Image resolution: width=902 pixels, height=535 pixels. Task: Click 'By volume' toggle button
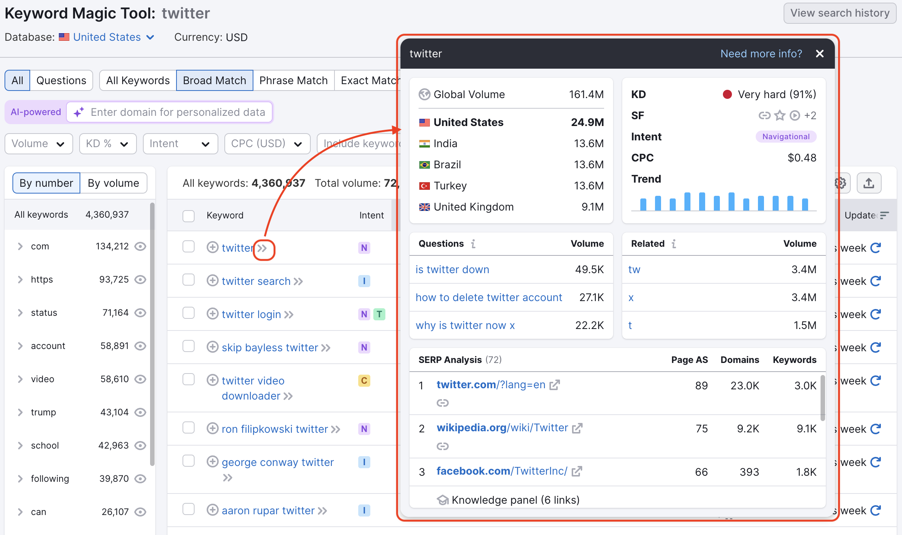[113, 182]
